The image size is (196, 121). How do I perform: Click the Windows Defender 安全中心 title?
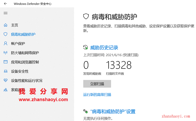[33, 4]
